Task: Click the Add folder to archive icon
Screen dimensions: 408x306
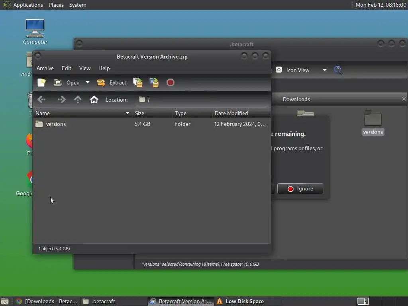Action: [154, 82]
